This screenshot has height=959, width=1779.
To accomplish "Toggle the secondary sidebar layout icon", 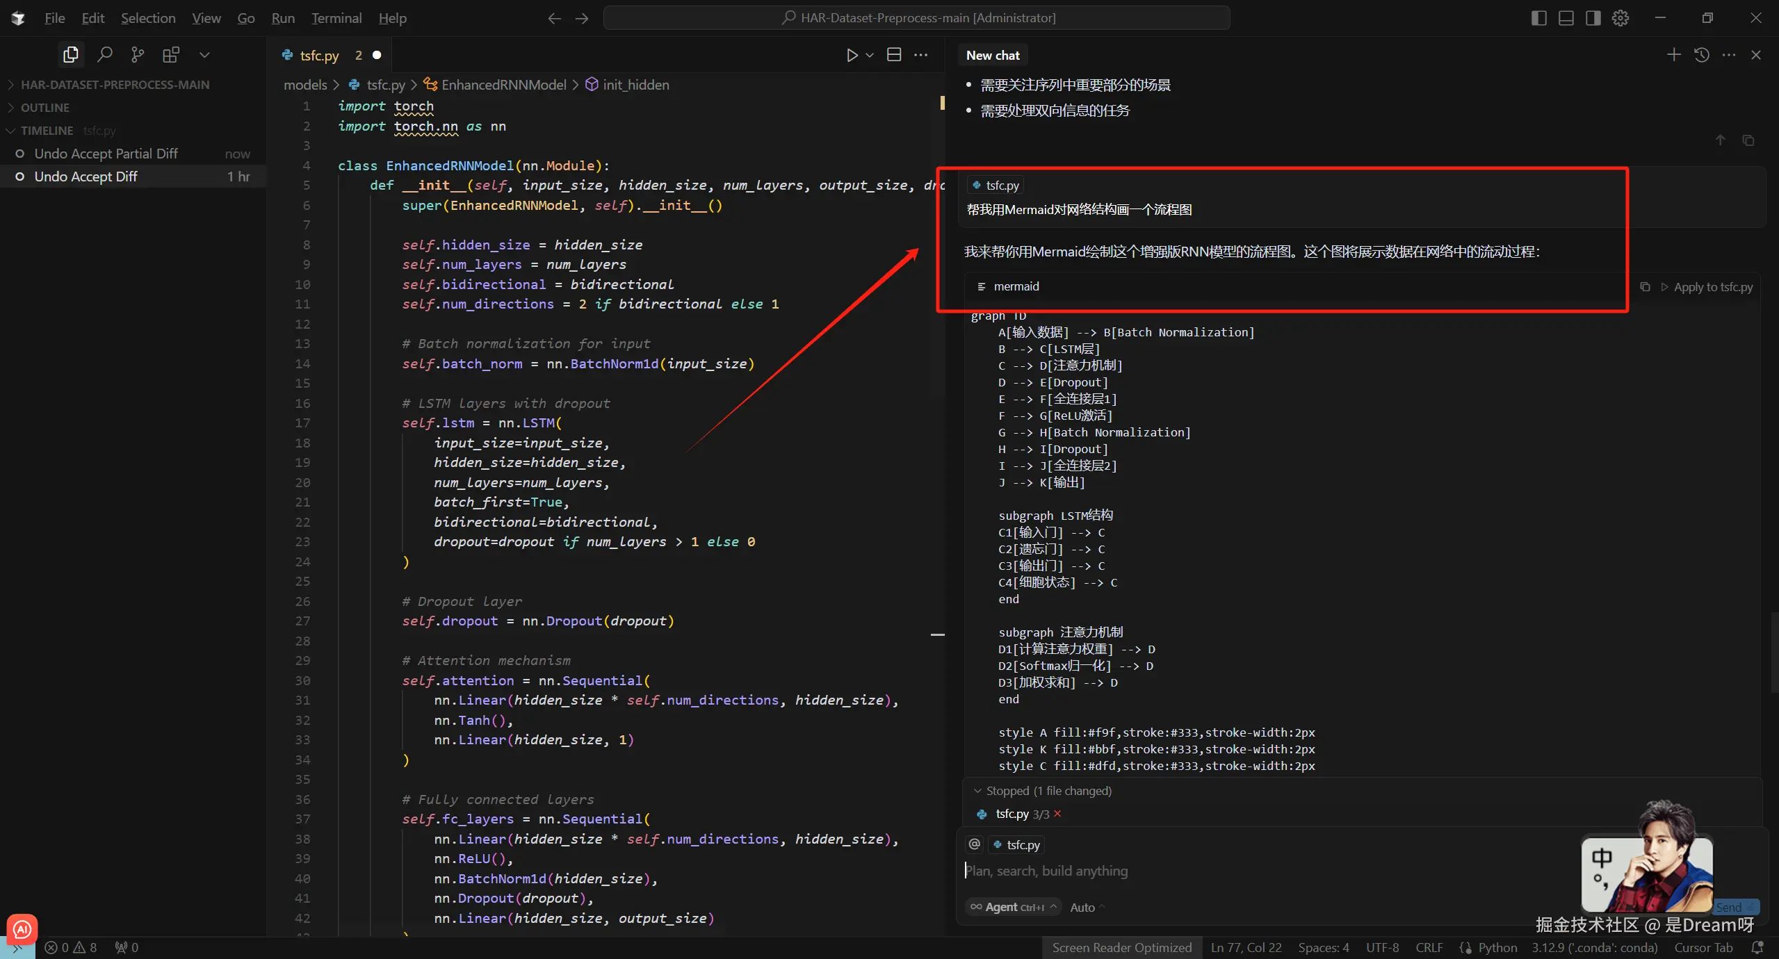I will (x=1593, y=18).
